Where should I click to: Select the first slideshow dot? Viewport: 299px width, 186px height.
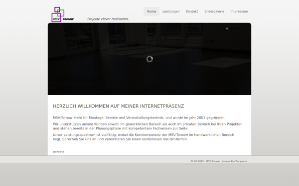[x=227, y=28]
